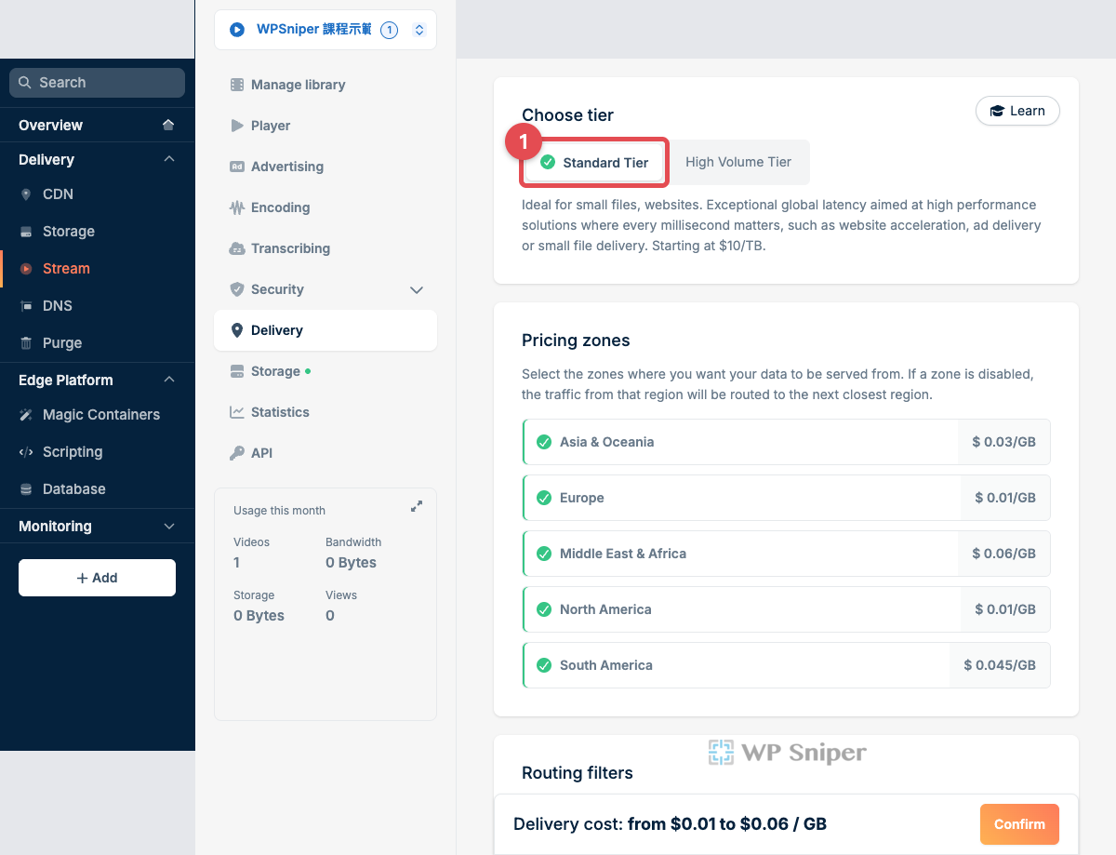Image resolution: width=1116 pixels, height=855 pixels.
Task: Click the Security shield icon
Action: 237,289
